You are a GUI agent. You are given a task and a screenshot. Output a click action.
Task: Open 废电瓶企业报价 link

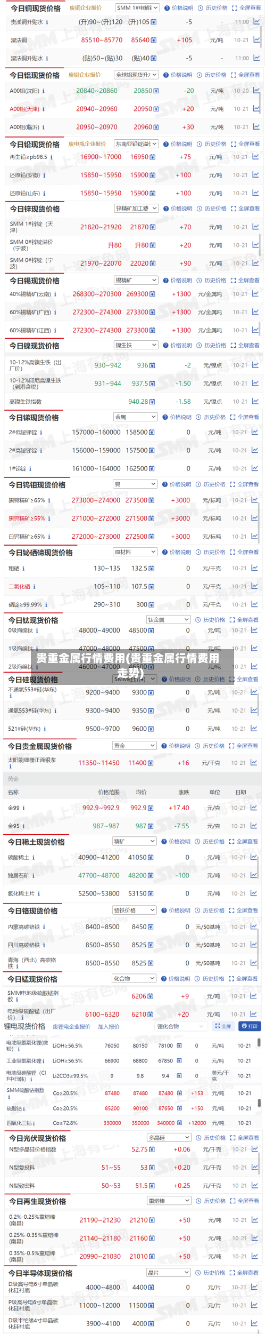click(87, 144)
